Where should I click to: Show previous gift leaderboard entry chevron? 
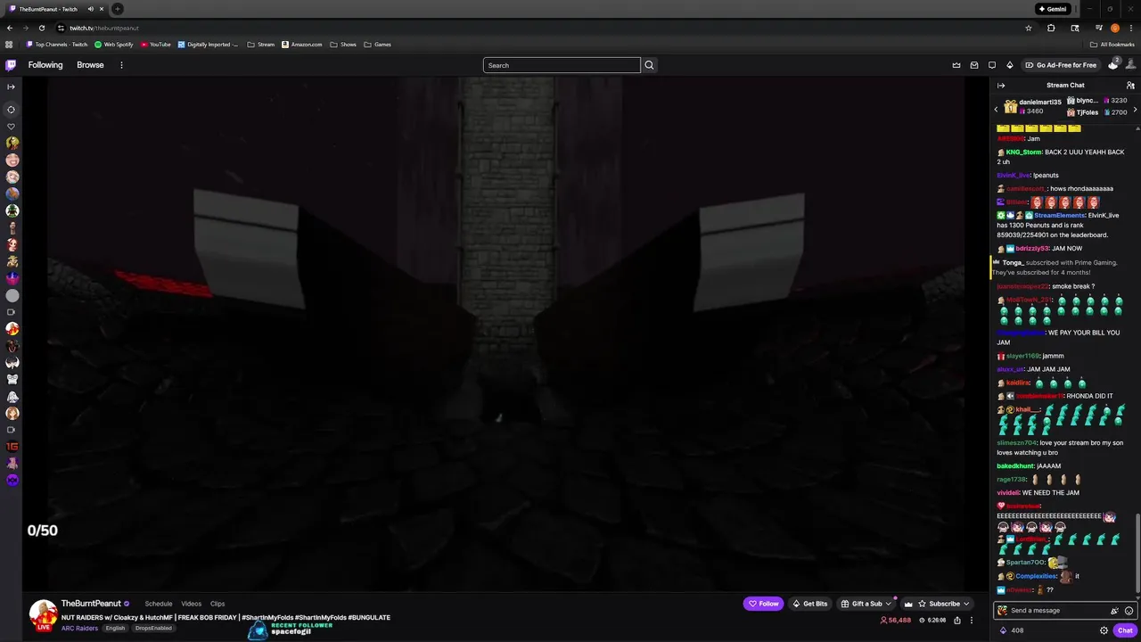pyautogui.click(x=996, y=109)
